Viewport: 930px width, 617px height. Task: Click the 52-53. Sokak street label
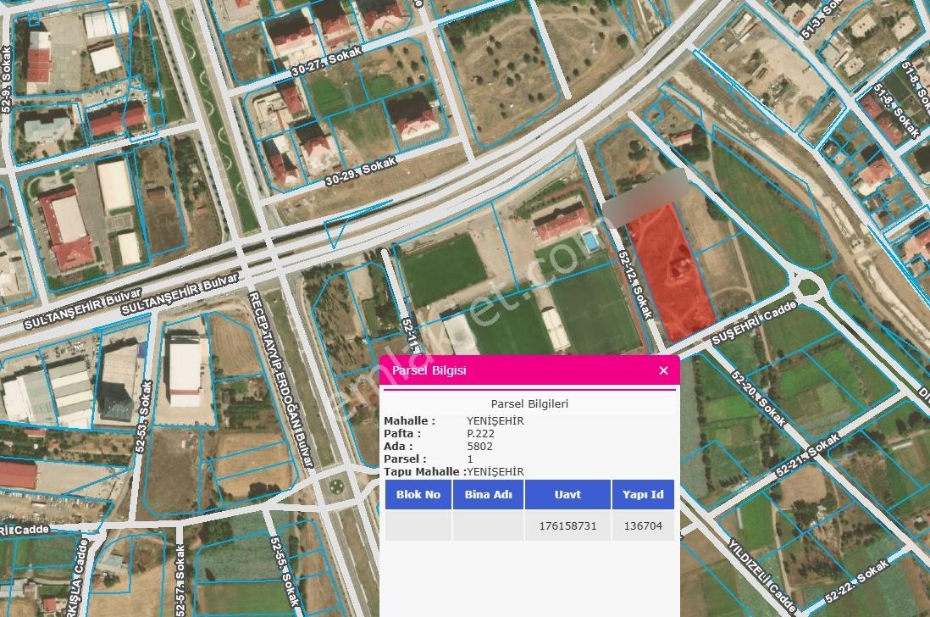(144, 417)
